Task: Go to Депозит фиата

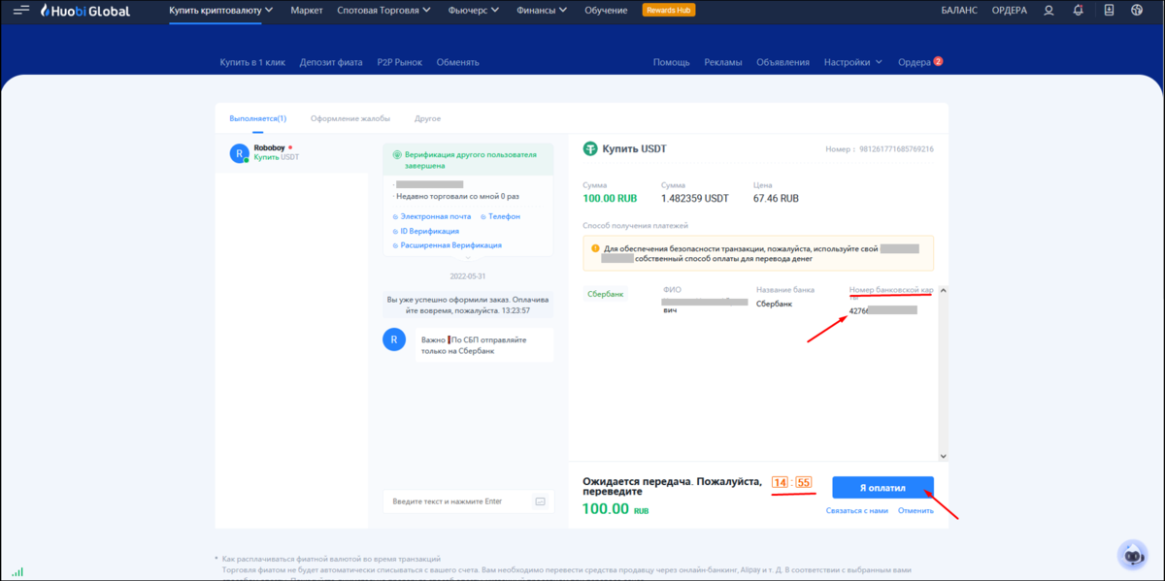Action: pos(331,62)
